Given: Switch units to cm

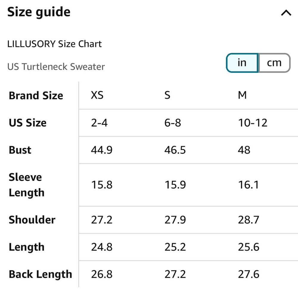Looking at the screenshot, I should 274,63.
